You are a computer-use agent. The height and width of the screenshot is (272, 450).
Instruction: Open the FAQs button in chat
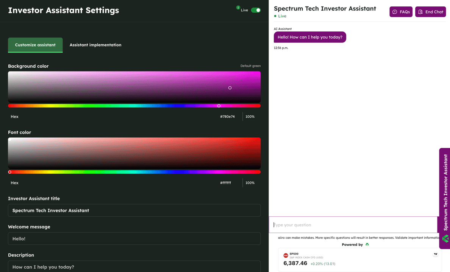coord(401,12)
